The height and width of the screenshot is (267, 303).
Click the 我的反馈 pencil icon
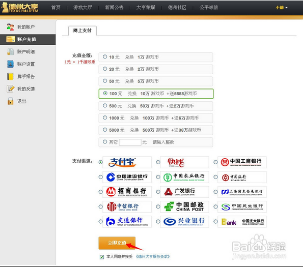(10, 88)
